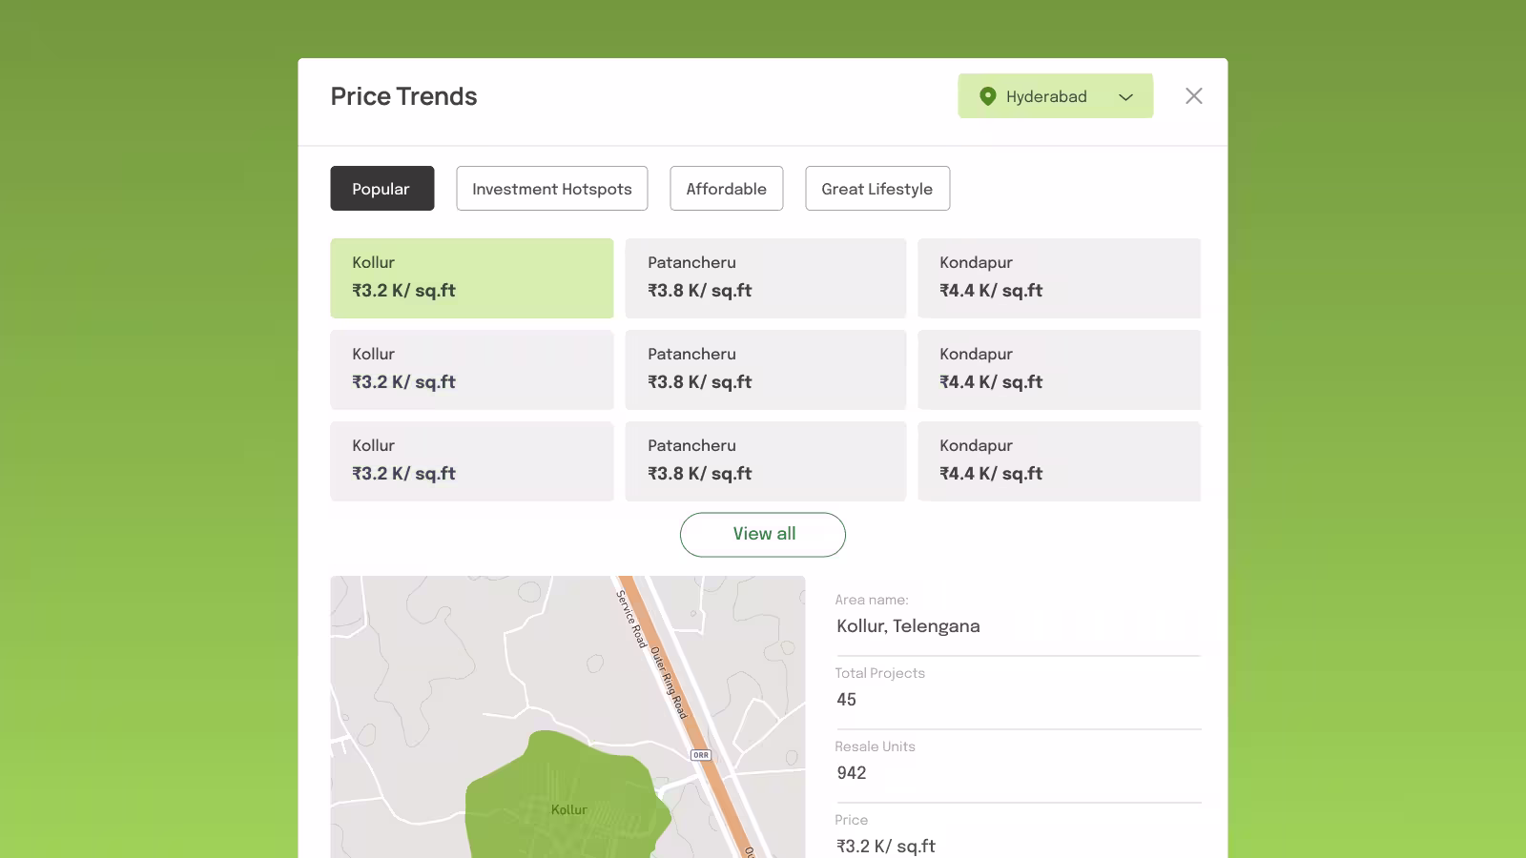
Task: Click the ORR marker on the map
Action: click(701, 755)
